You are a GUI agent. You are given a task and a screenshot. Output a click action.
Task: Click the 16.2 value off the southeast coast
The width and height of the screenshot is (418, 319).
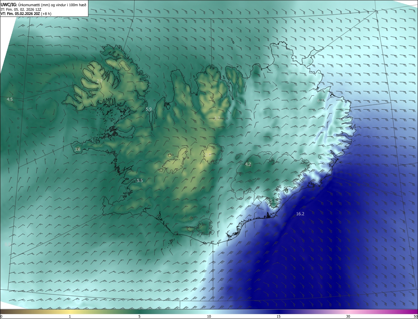tap(300, 214)
